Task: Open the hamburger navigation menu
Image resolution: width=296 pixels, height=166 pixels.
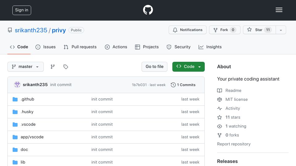Action: (x=279, y=10)
